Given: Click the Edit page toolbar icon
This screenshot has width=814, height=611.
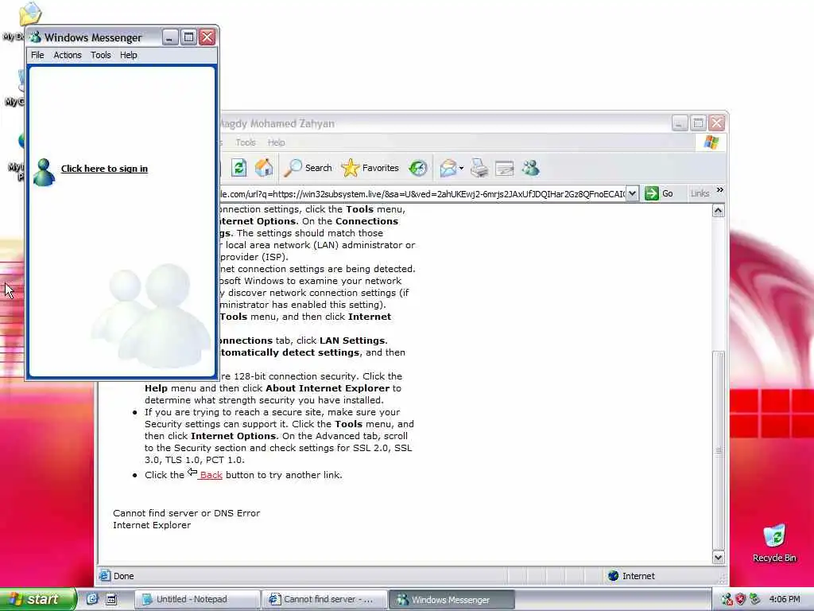Looking at the screenshot, I should point(504,169).
